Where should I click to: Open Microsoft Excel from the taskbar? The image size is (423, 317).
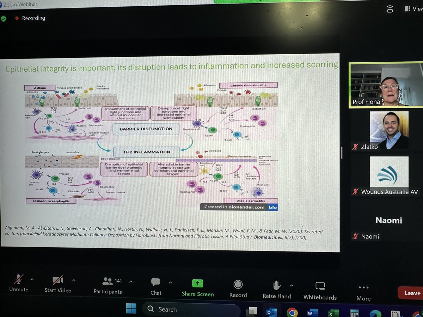[333, 313]
